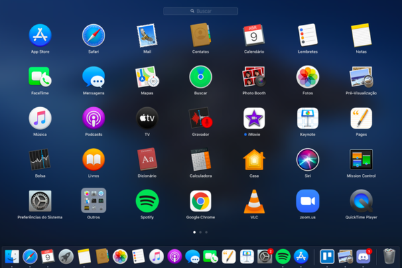Open Photos in the Dock

pyautogui.click(x=120, y=257)
